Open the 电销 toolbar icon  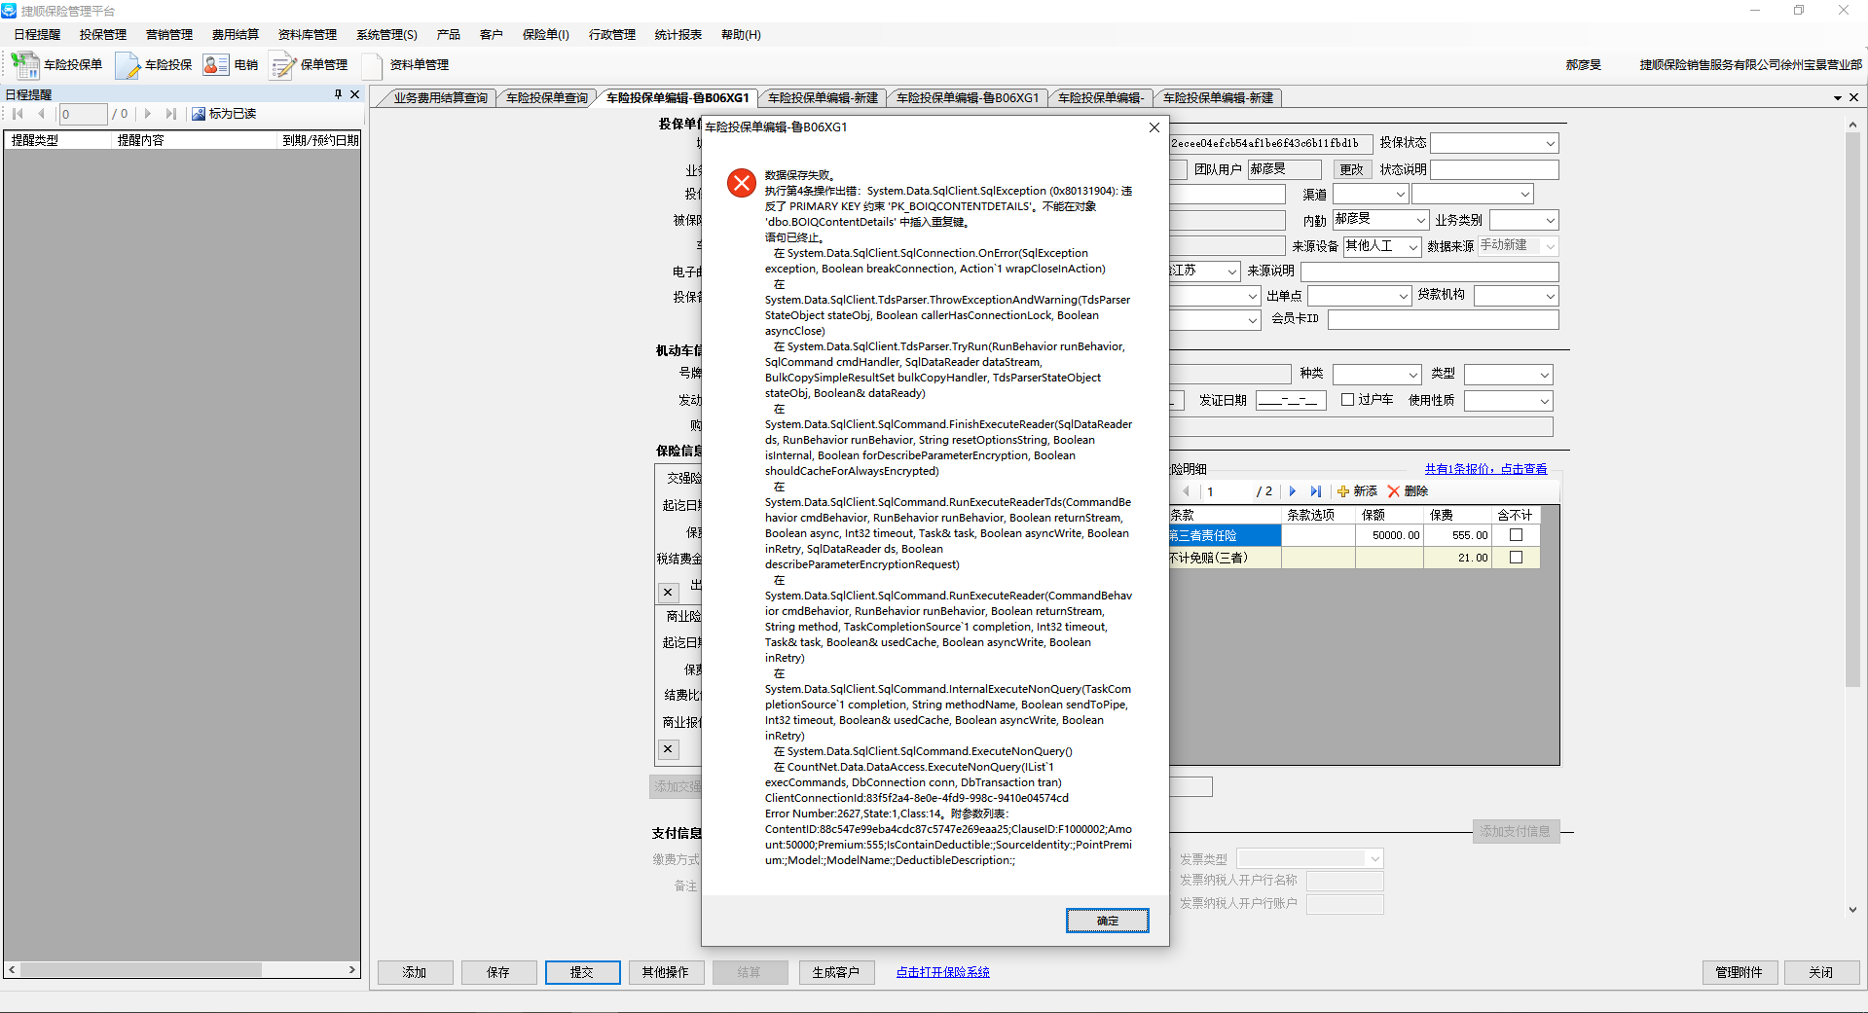(x=215, y=65)
